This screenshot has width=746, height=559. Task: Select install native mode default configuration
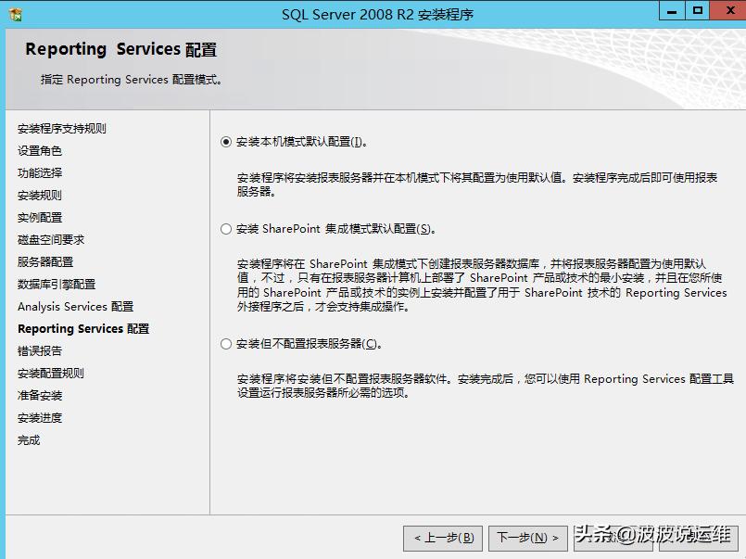point(225,141)
